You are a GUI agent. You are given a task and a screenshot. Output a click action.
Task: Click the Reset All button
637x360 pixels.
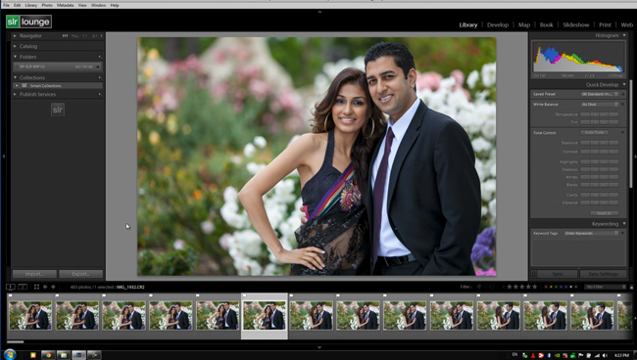604,213
